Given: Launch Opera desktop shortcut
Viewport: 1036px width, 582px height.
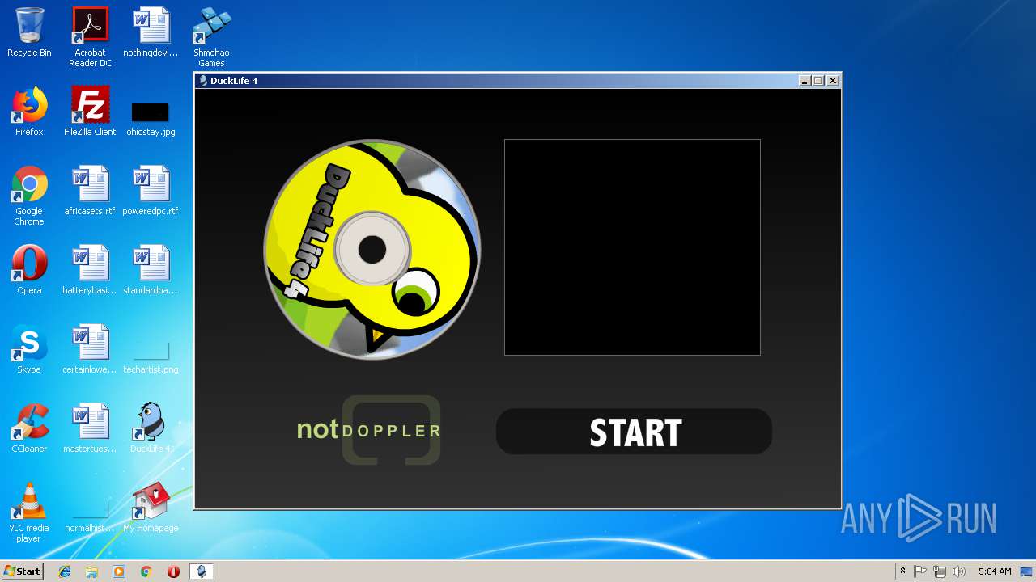Looking at the screenshot, I should click(x=29, y=270).
